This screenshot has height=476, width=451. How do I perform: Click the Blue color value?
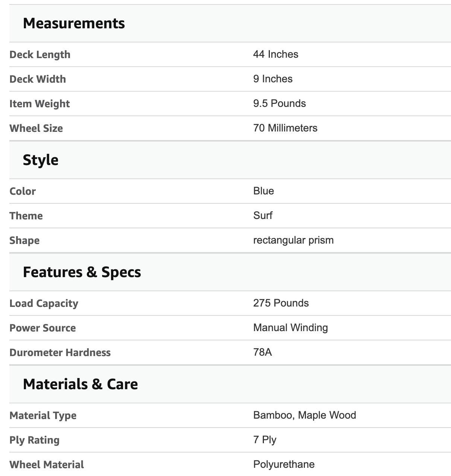click(x=264, y=191)
